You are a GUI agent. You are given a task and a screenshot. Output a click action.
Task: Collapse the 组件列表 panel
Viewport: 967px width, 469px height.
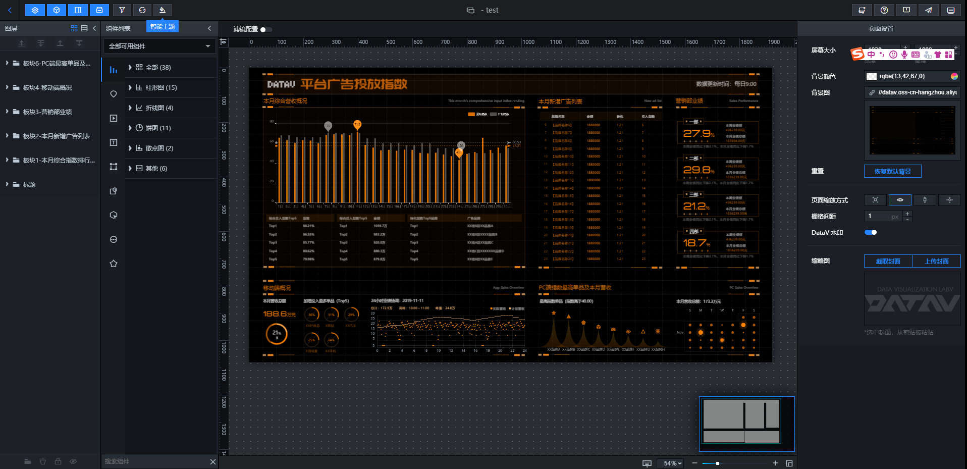pos(209,28)
